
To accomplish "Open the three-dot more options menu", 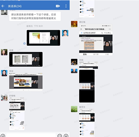I will point(66,6).
